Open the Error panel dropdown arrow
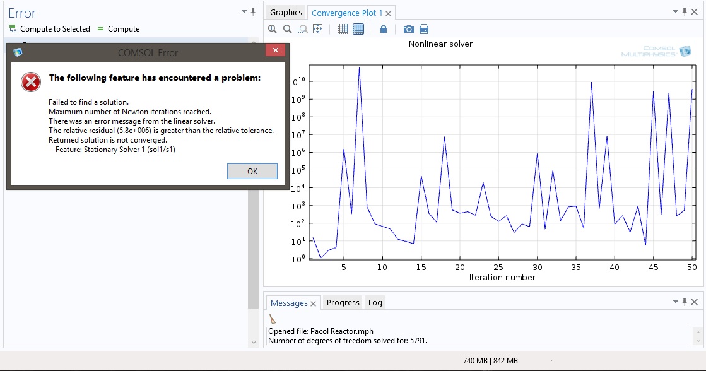 coord(244,11)
